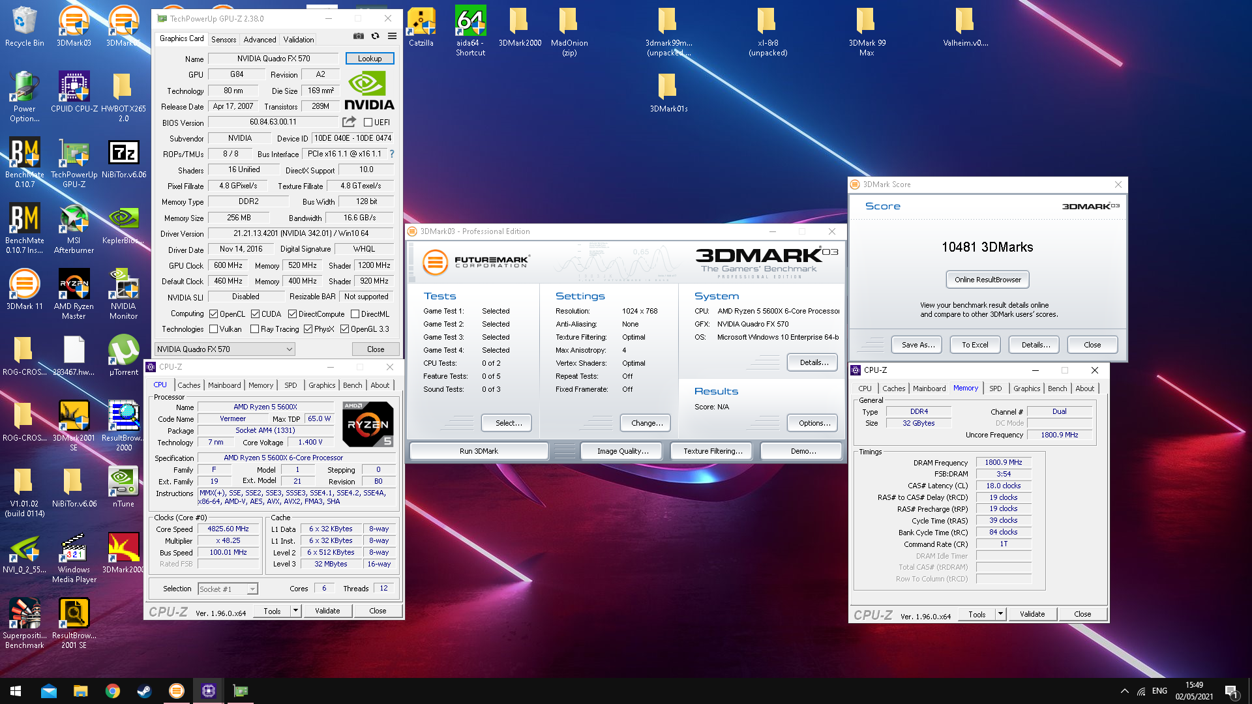
Task: Launch uTorrent from the desktop
Action: point(123,355)
